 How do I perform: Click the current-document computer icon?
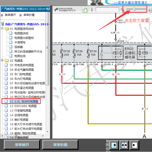click(x=3, y=24)
